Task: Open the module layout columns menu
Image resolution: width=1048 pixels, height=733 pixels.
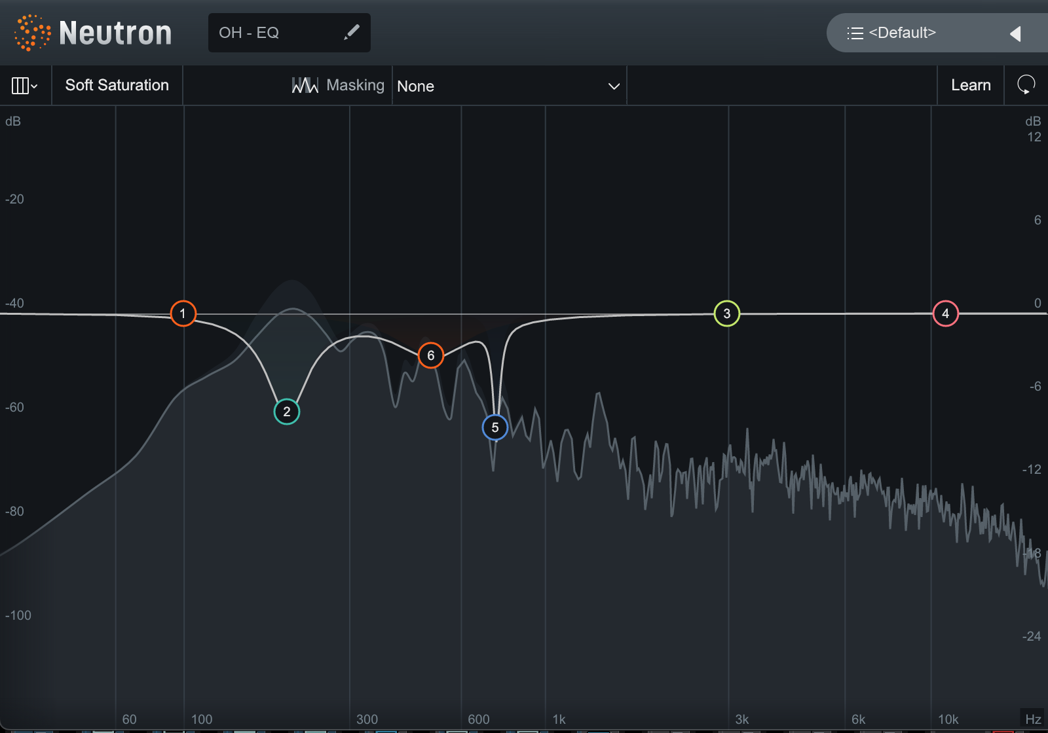Action: click(x=25, y=86)
